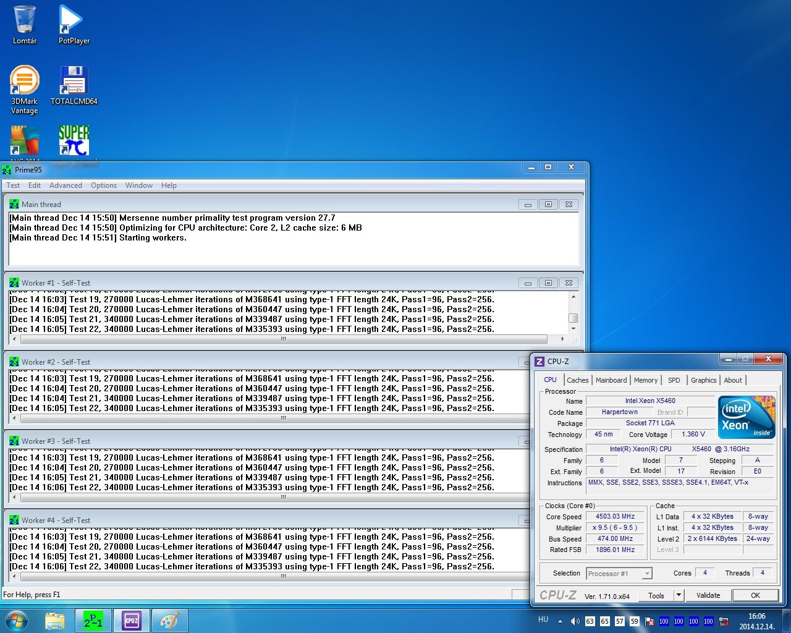
Task: Open the Edit menu in Prime95
Action: point(35,185)
